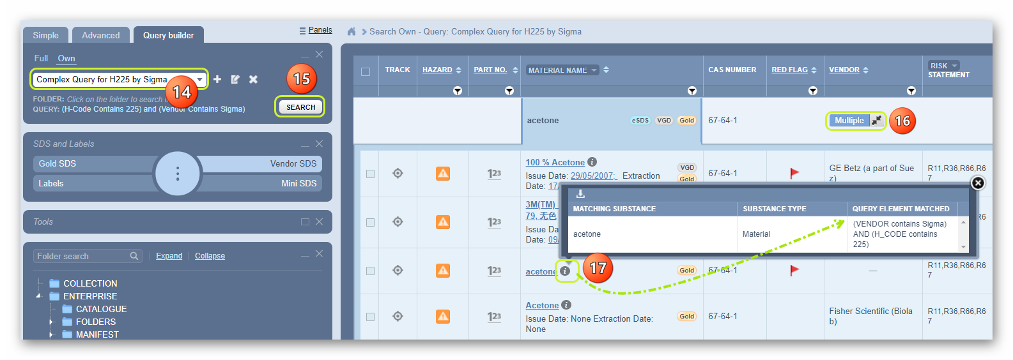Viewport: 1013px width, 360px height.
Task: Open the Panels menu link
Action: click(320, 30)
